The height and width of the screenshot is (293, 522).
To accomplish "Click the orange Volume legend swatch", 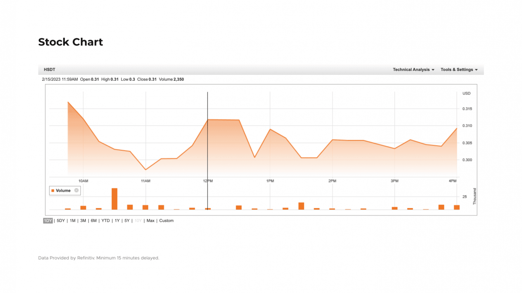I will (x=53, y=191).
